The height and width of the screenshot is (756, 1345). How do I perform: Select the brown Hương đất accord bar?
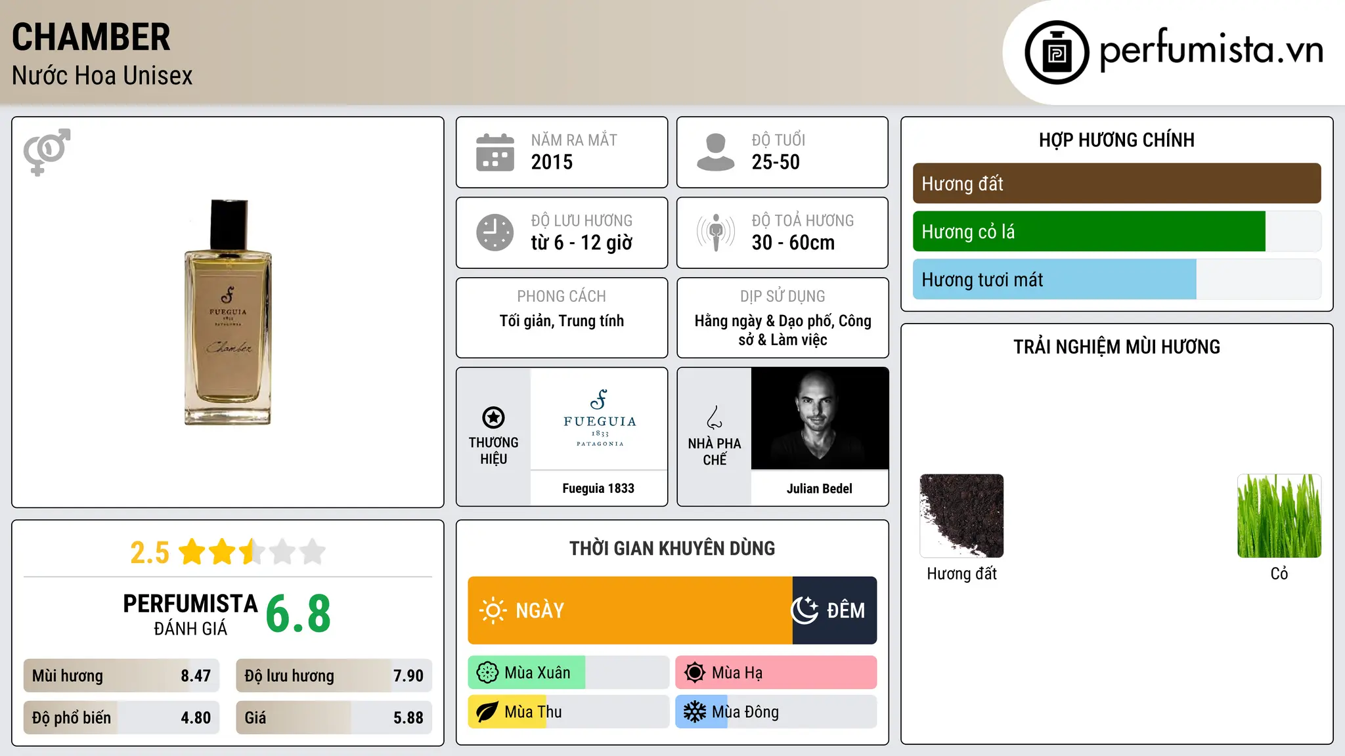1116,184
